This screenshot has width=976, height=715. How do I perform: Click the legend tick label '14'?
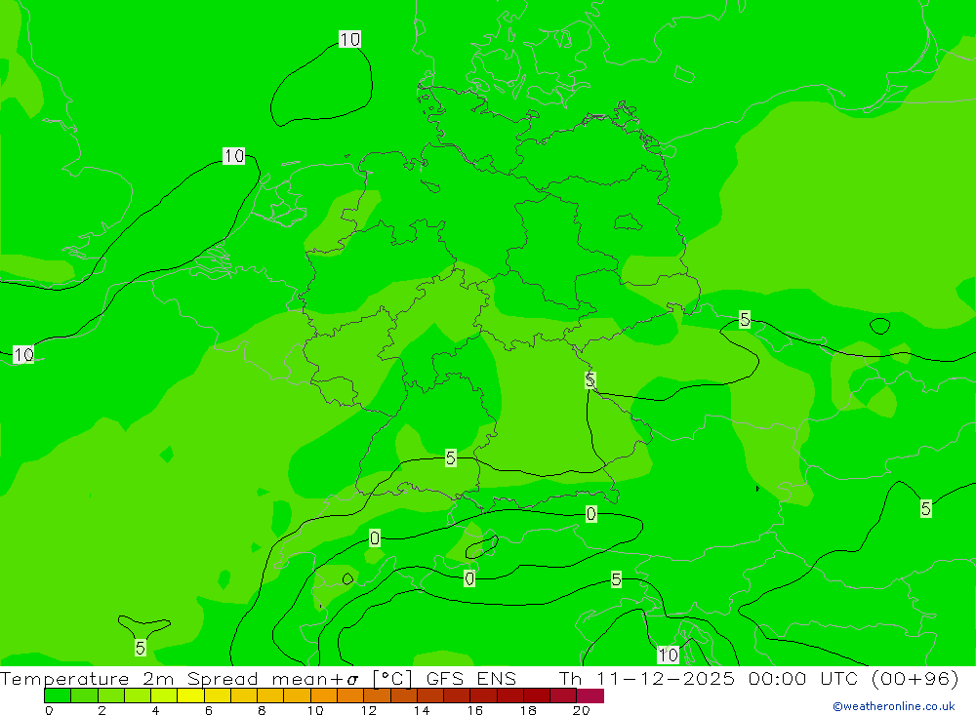(422, 710)
